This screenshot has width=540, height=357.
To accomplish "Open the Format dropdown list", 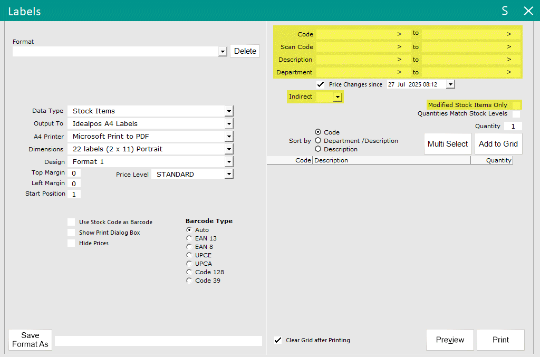I will pos(223,52).
